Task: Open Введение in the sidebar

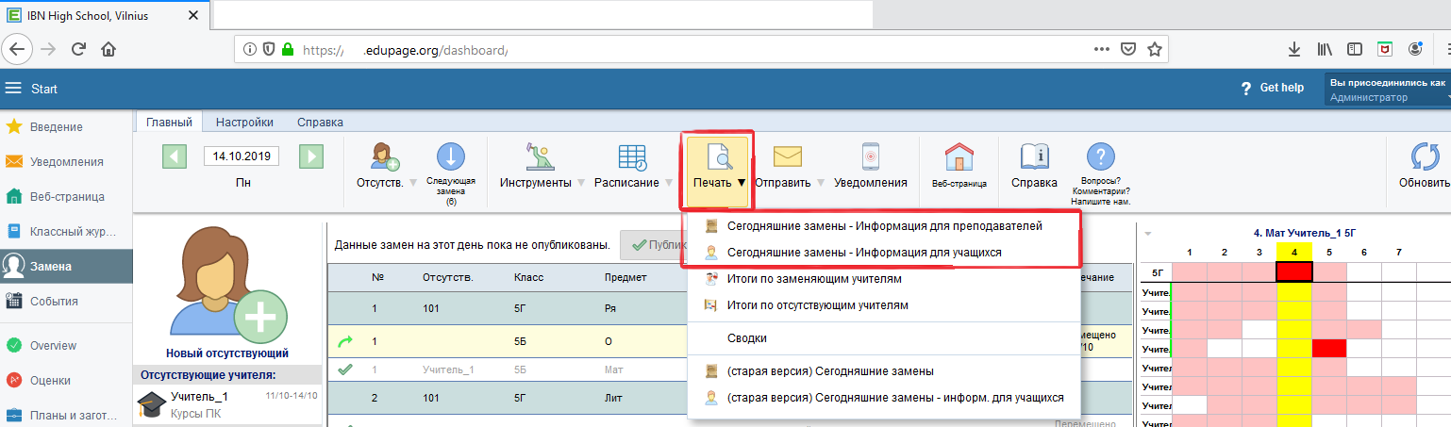Action: pos(66,126)
